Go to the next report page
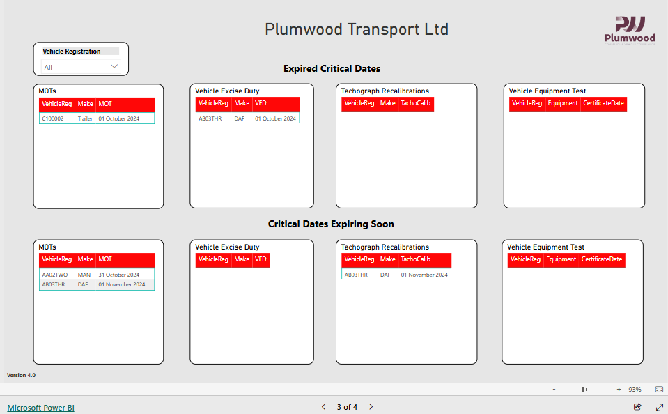Image resolution: width=668 pixels, height=414 pixels. [x=371, y=407]
